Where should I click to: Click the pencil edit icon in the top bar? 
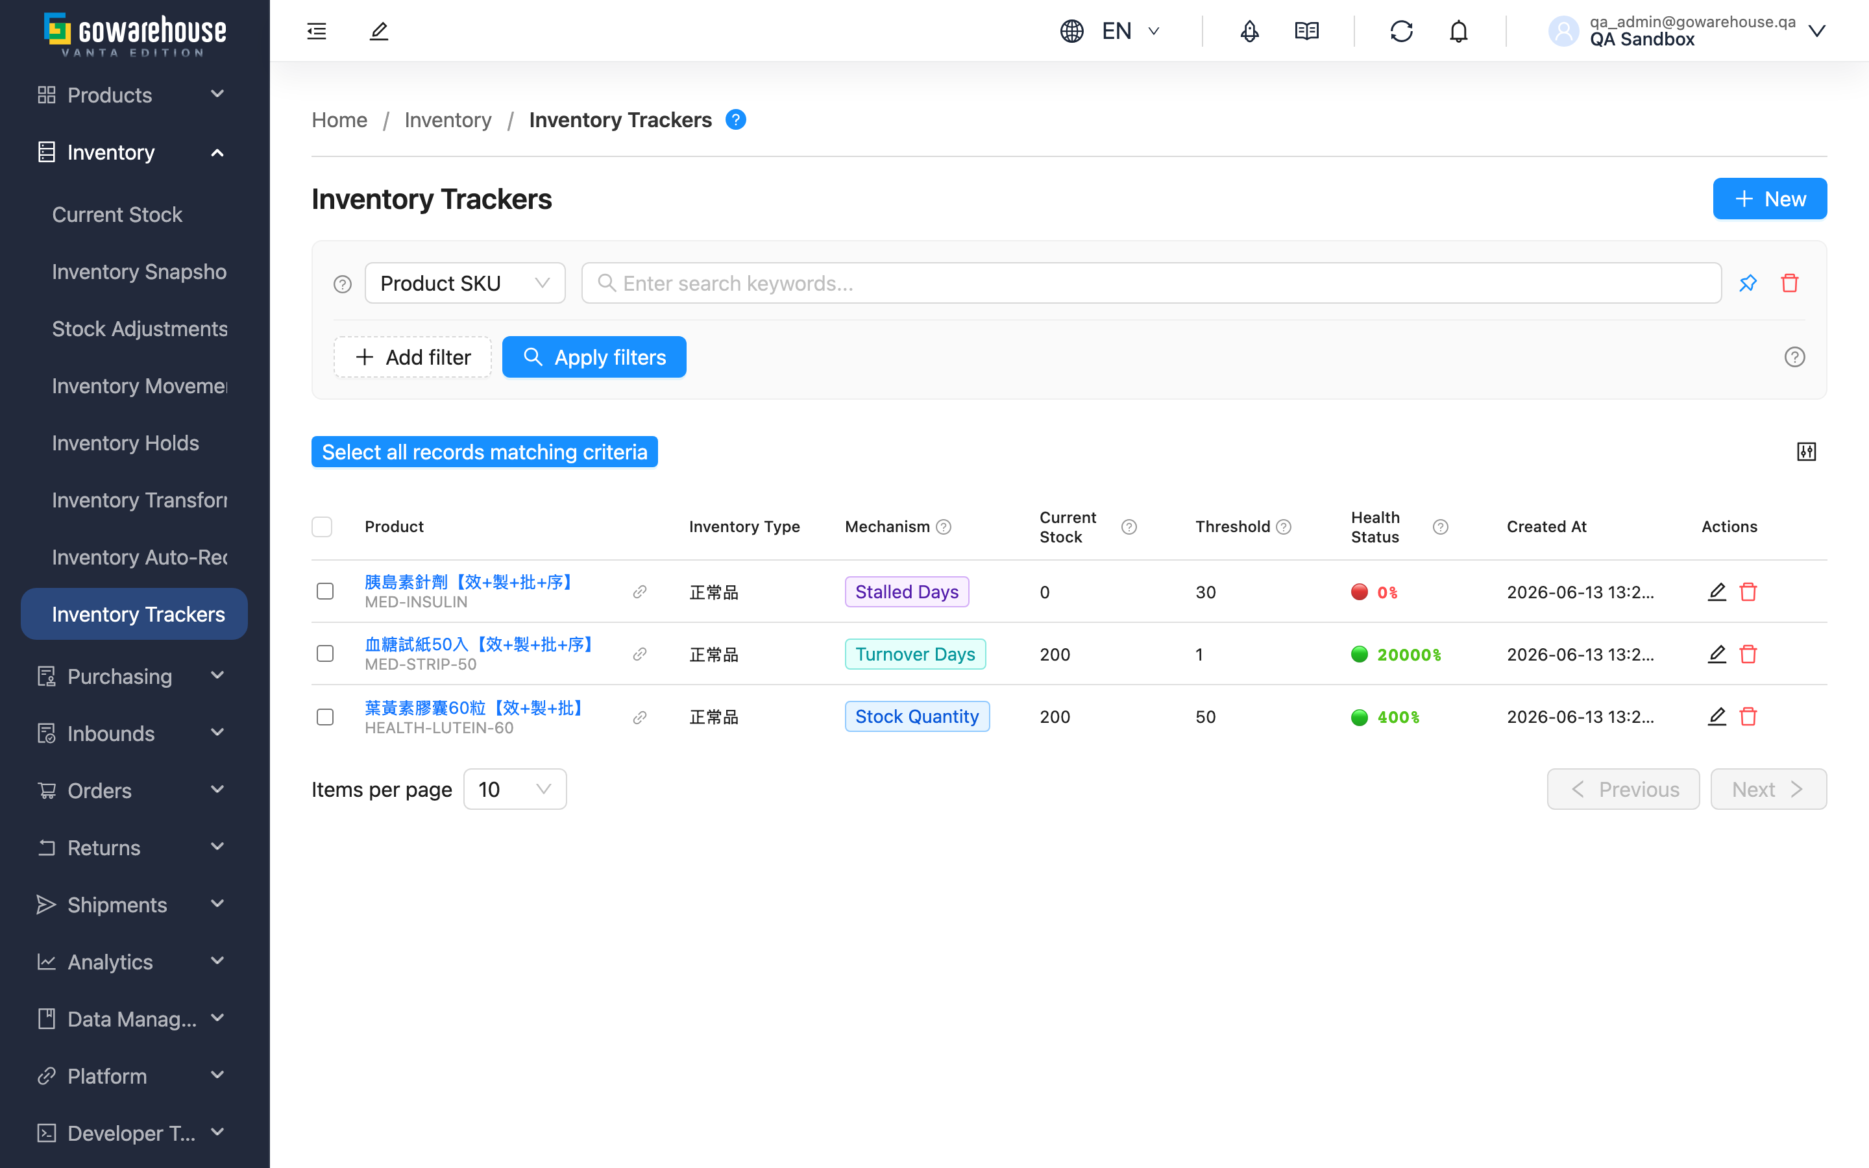(x=378, y=31)
